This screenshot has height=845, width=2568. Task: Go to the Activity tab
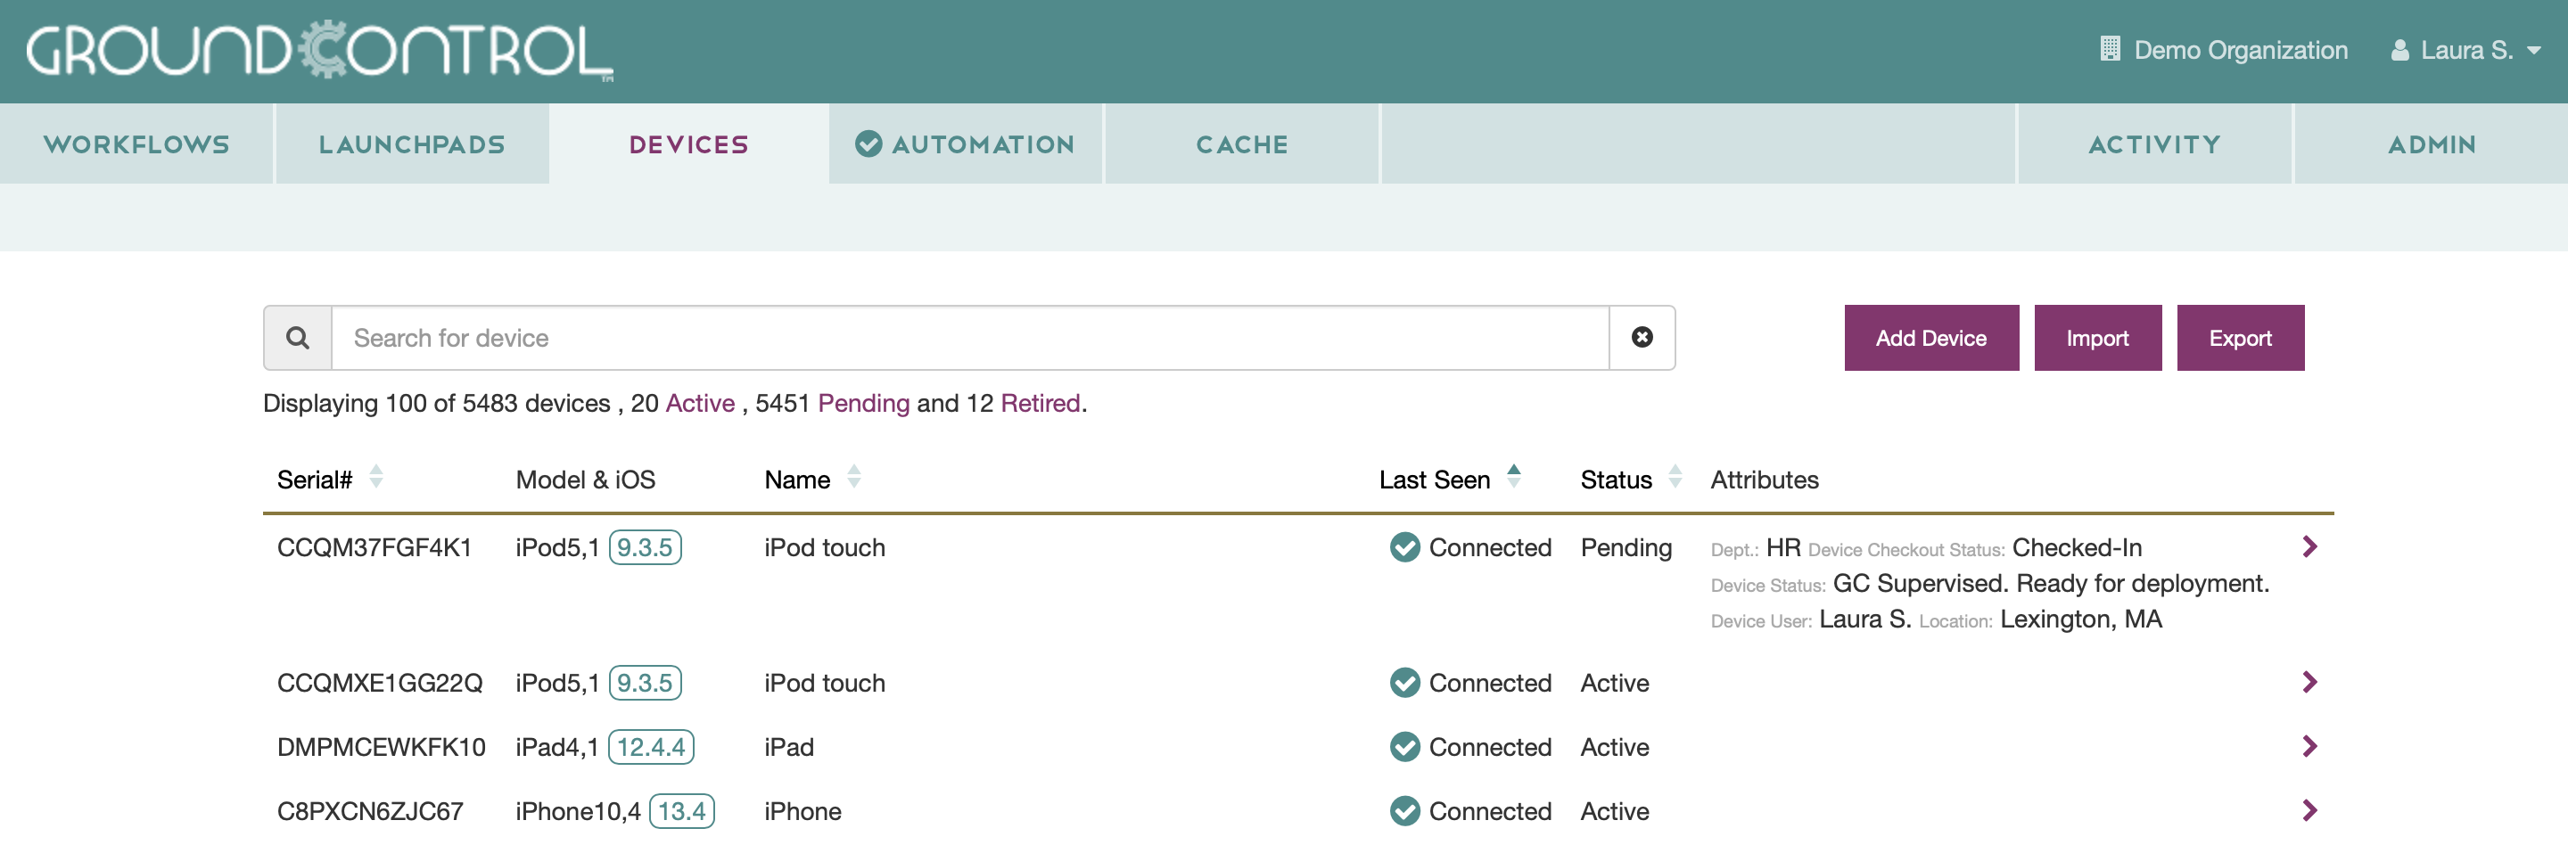[2154, 144]
